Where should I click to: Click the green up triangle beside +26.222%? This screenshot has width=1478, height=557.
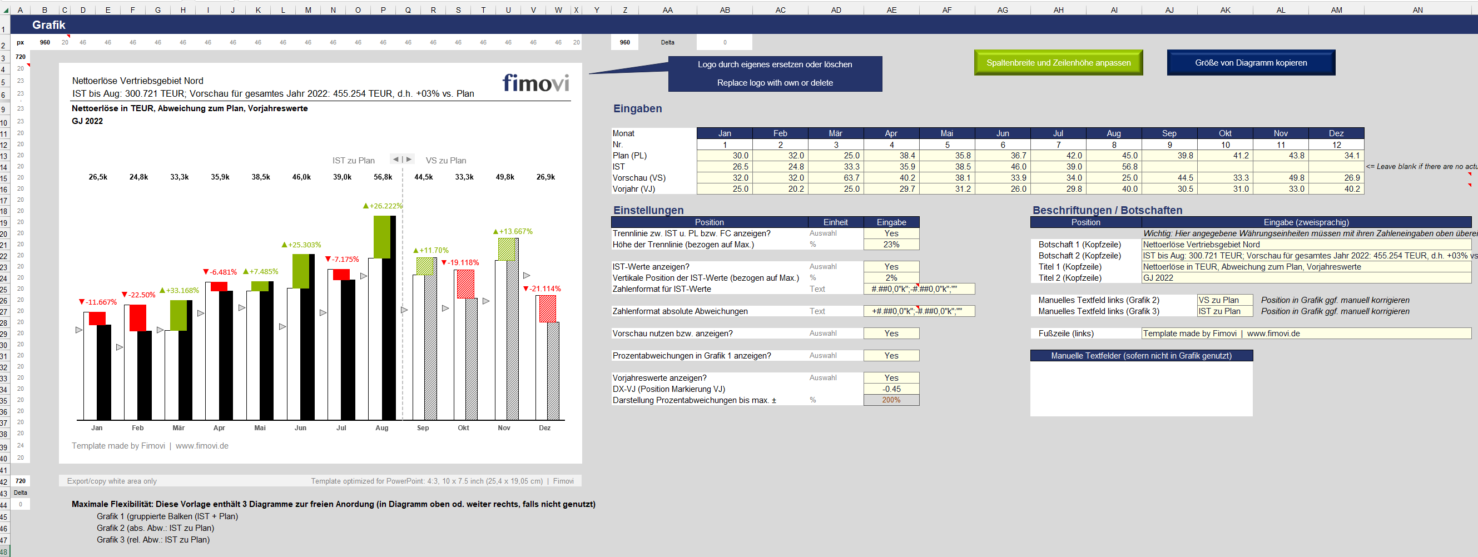point(366,206)
